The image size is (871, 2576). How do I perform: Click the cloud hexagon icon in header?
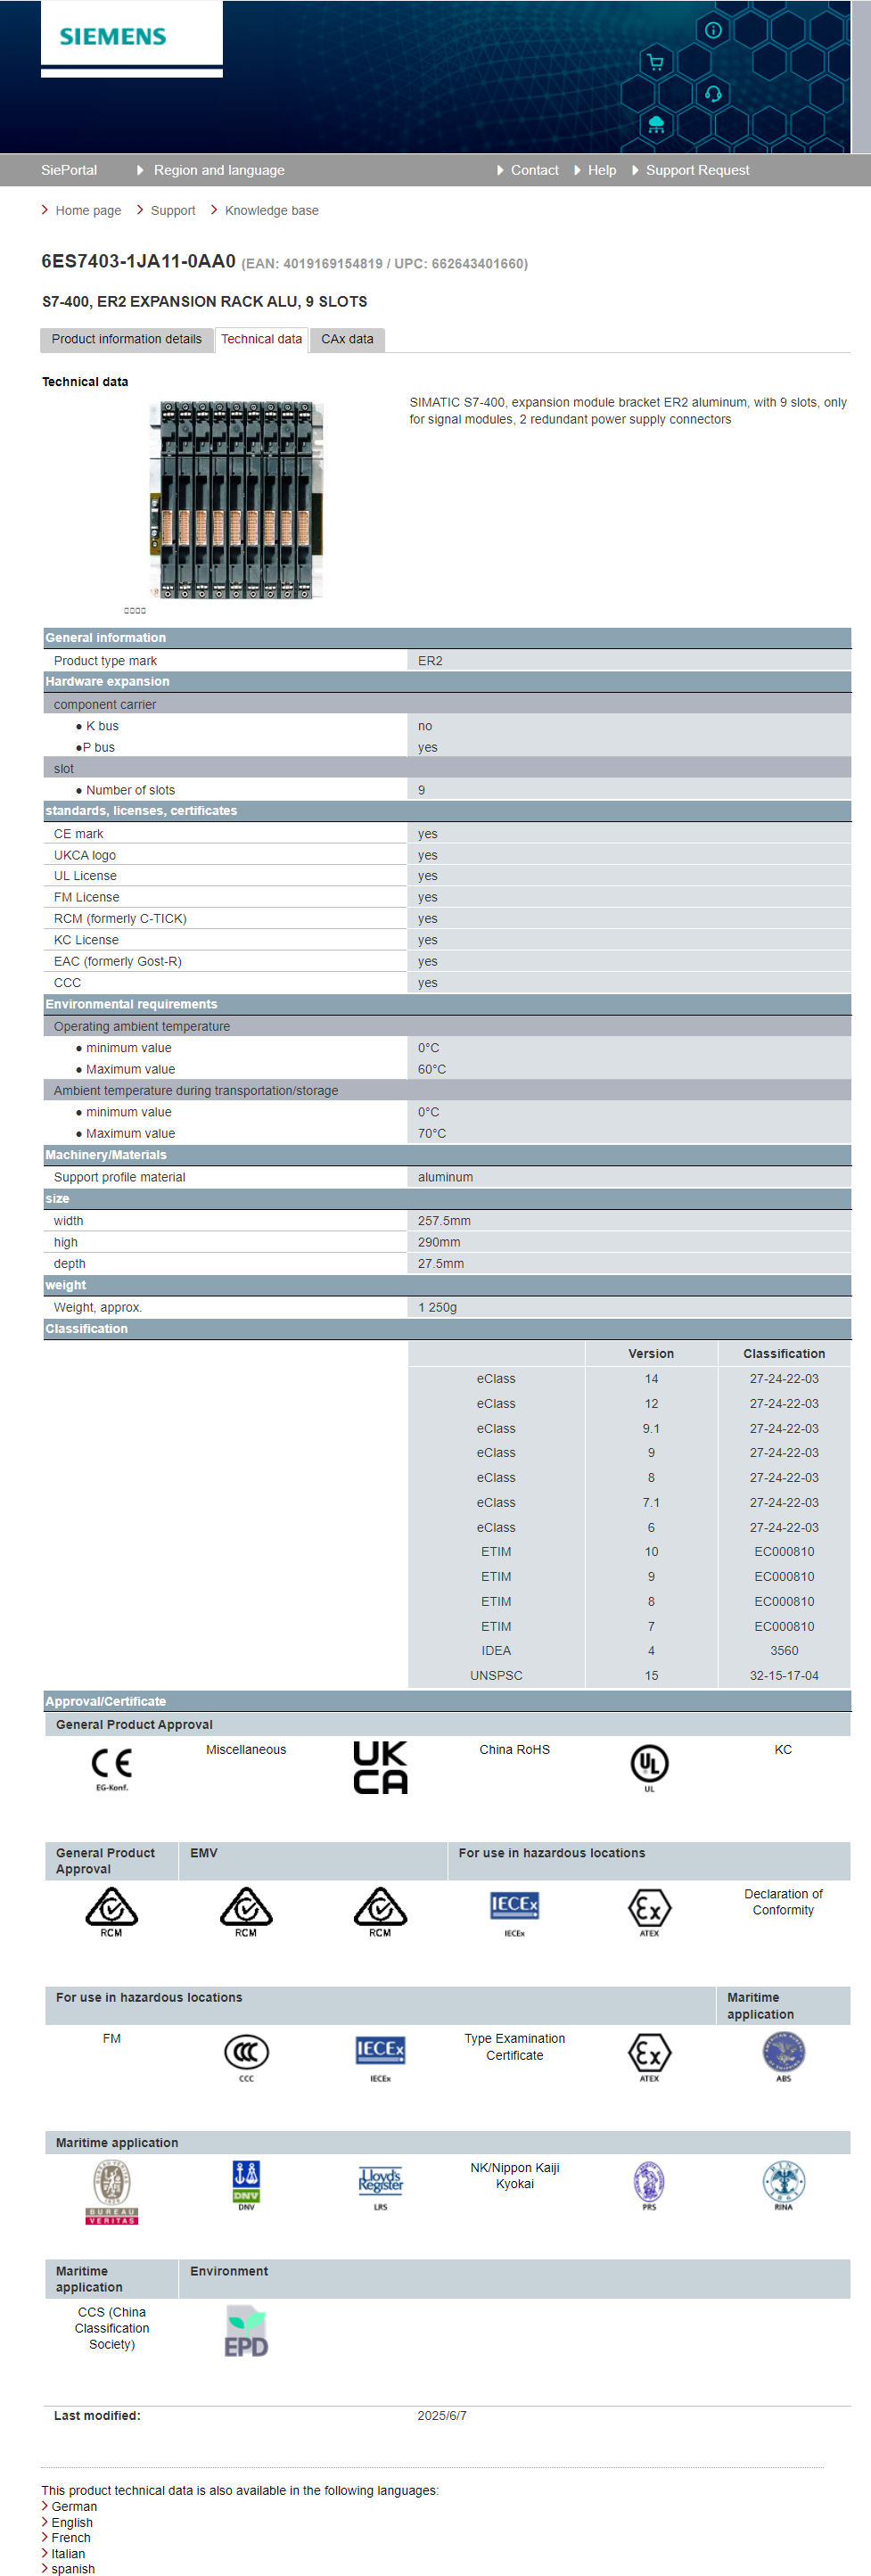(656, 125)
